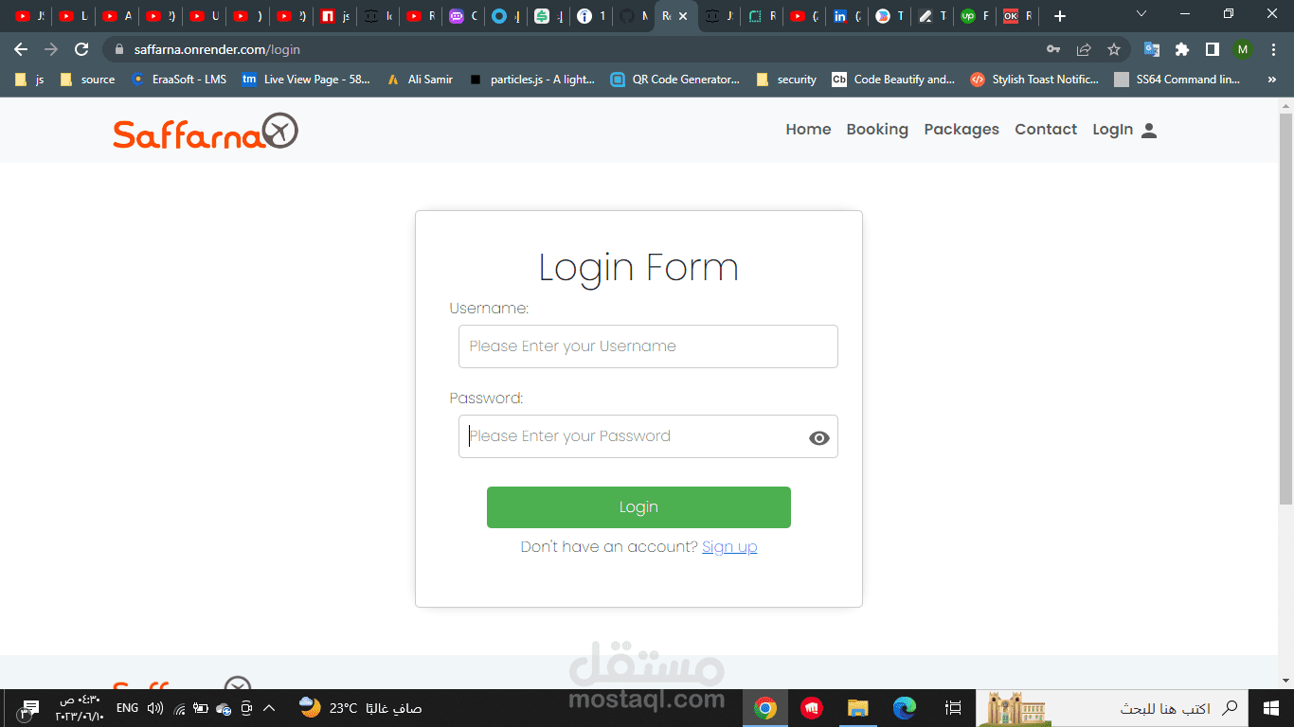Follow the Sign up link
This screenshot has height=727, width=1294.
729,547
